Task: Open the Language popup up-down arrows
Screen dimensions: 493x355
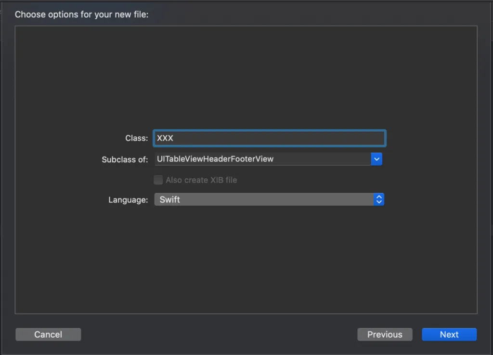Action: tap(379, 199)
